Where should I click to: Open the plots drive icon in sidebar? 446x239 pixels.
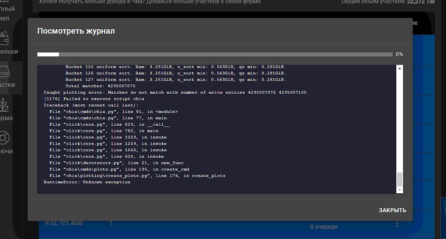[x=4, y=72]
